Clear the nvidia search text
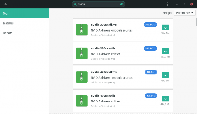Viewport: 197px width, 114px height. (122, 4)
